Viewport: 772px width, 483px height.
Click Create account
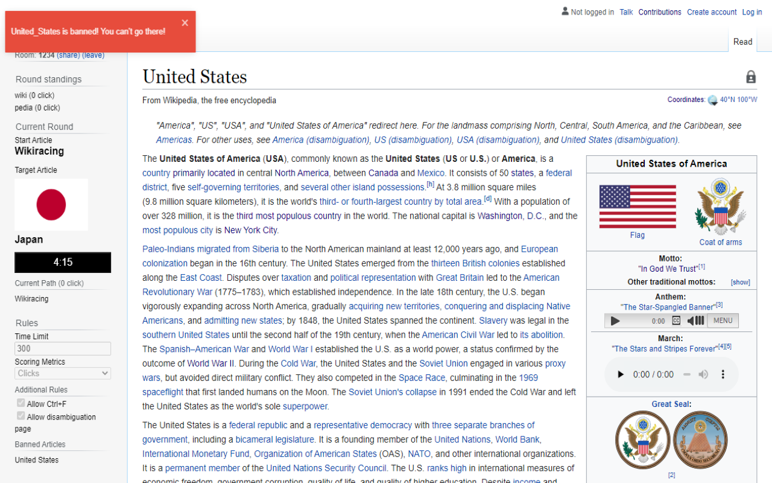(x=712, y=12)
